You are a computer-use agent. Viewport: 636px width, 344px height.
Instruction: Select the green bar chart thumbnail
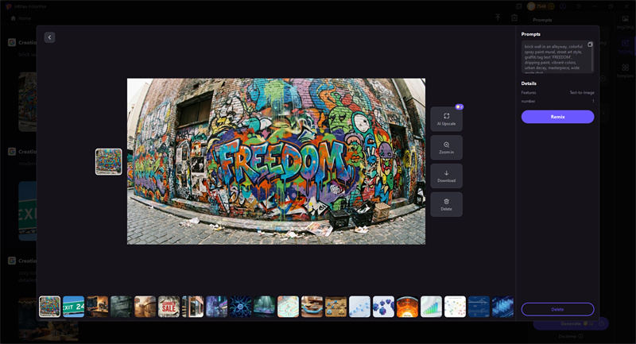click(x=431, y=307)
